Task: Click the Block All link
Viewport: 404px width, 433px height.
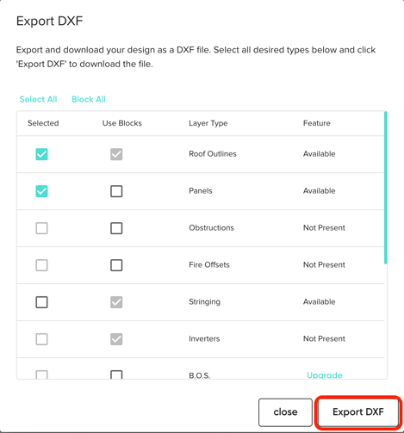Action: (89, 99)
